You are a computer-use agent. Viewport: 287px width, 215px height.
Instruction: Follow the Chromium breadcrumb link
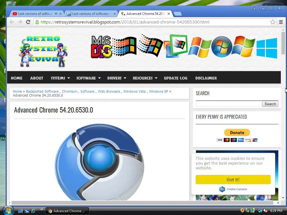[70, 92]
